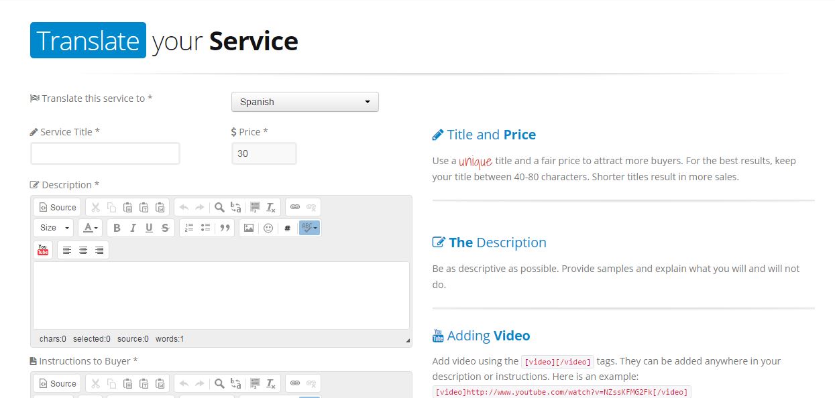Click inside the Description text area
This screenshot has height=398, width=835.
[221, 295]
